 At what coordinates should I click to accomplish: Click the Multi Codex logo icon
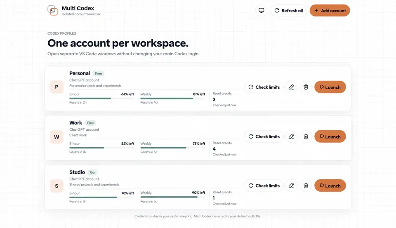(x=52, y=10)
